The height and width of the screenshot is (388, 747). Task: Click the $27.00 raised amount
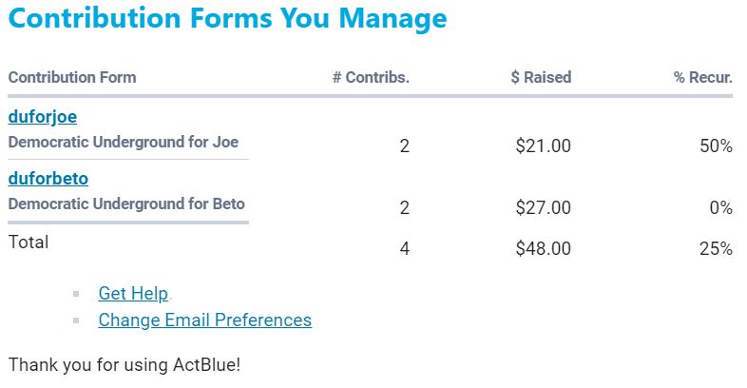(x=543, y=207)
